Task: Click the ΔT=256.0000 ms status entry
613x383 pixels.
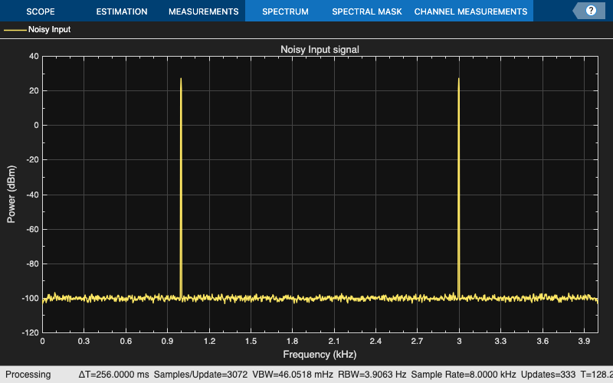Action: point(113,375)
